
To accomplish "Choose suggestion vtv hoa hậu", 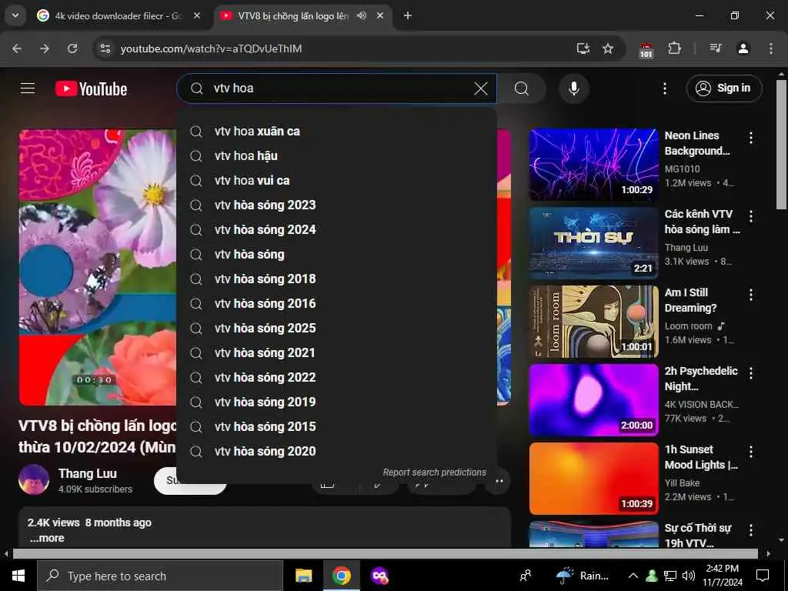I will [337, 155].
